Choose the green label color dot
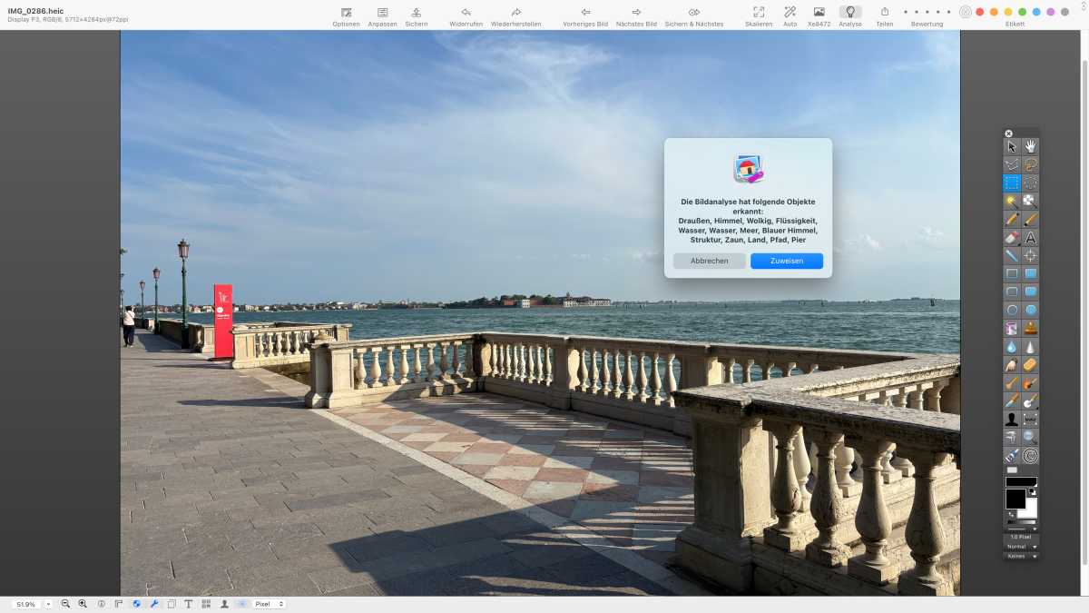Screen dimensions: 1089x613 [x=1023, y=12]
